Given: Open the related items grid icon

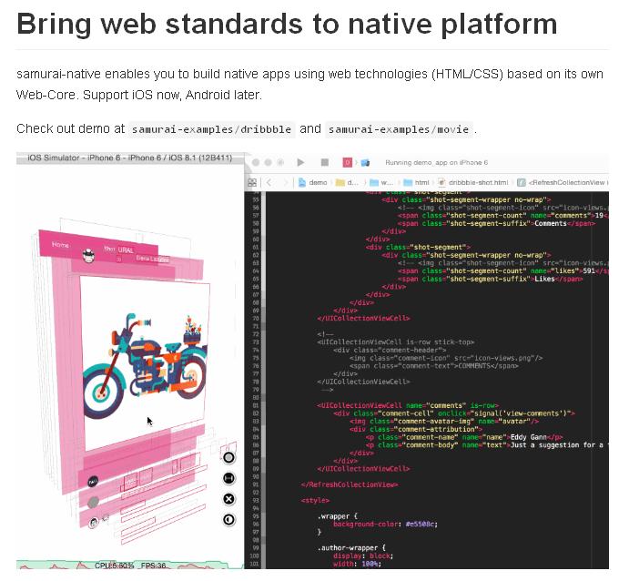Looking at the screenshot, I should (252, 182).
